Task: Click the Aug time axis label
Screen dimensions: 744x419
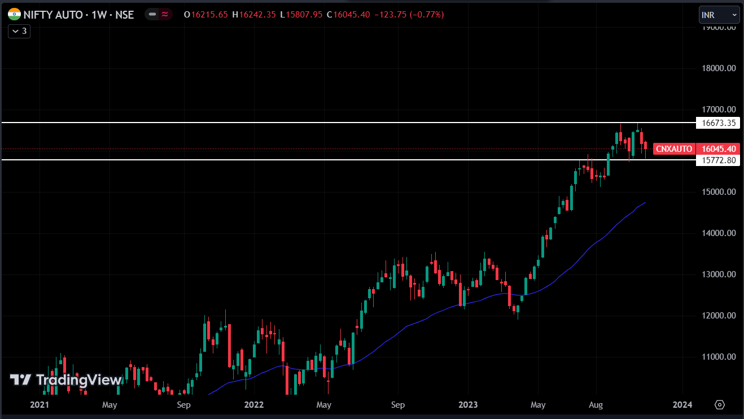Action: tap(596, 405)
